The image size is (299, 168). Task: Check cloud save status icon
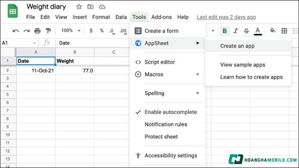tap(102, 7)
